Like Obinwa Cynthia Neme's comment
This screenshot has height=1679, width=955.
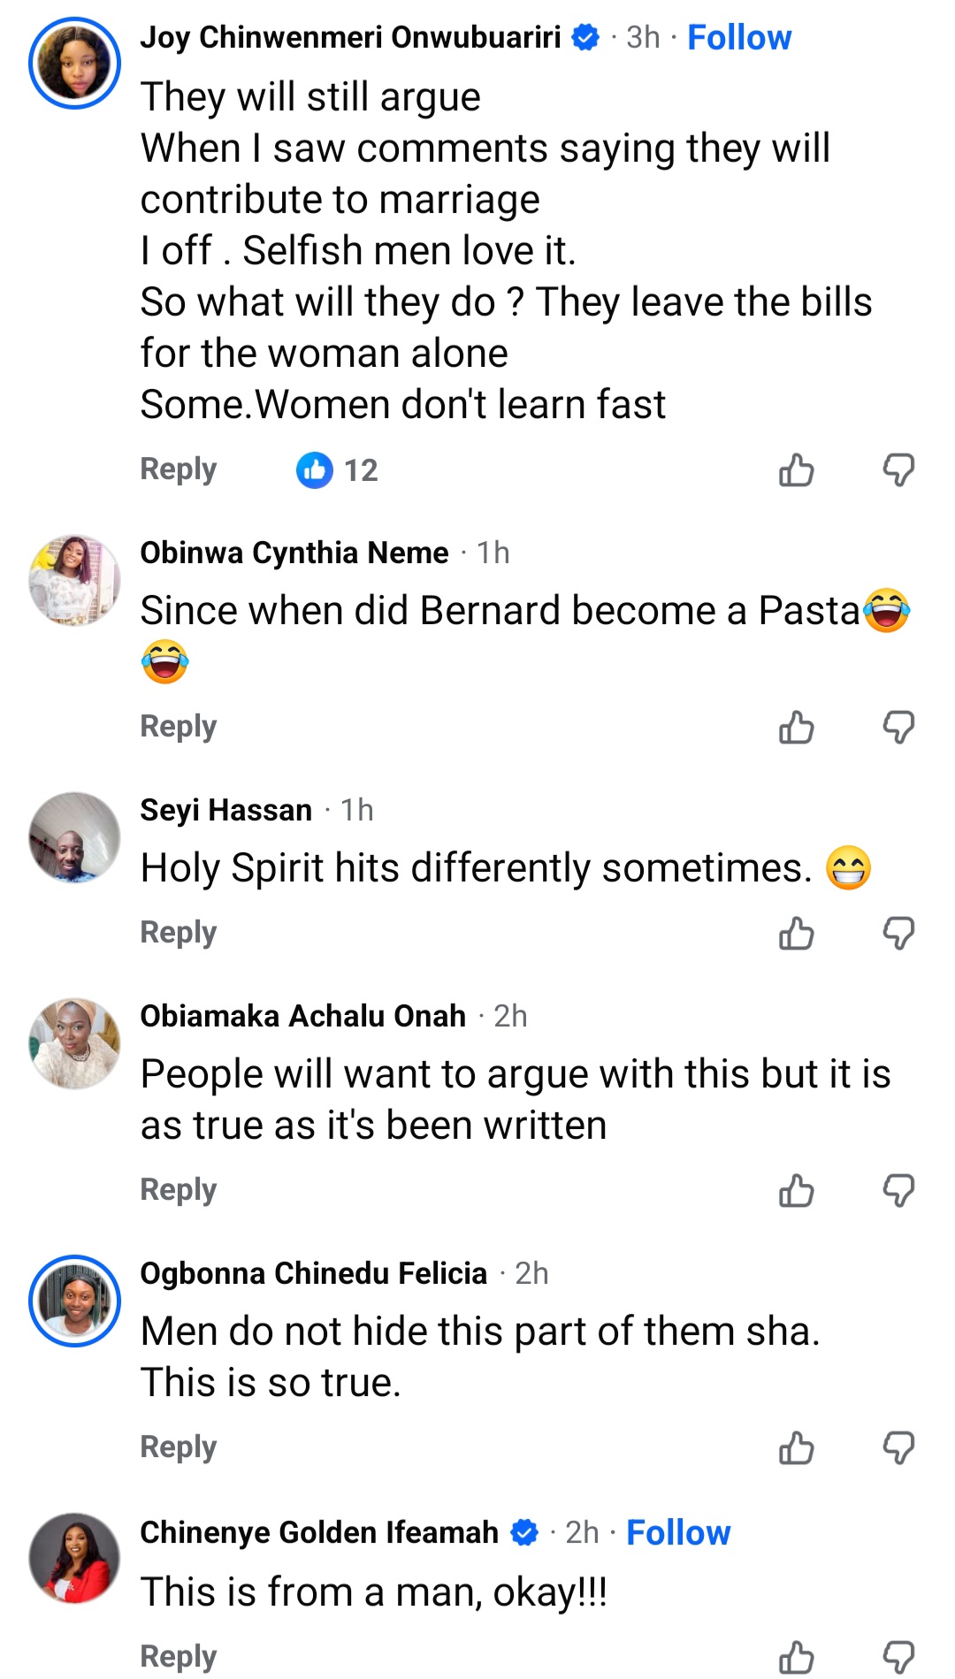tap(796, 728)
